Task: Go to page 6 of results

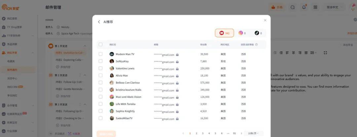Action: [x=221, y=133]
